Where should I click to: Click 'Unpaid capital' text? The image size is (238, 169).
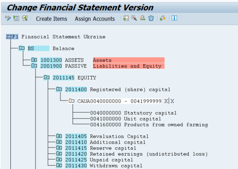111,160
